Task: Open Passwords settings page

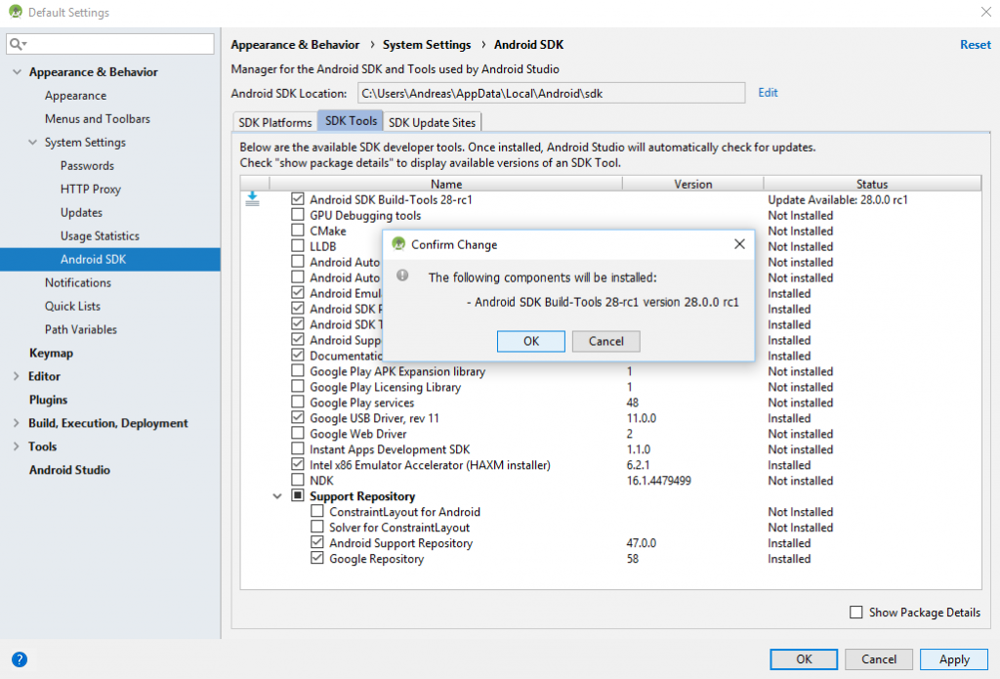Action: coord(87,166)
